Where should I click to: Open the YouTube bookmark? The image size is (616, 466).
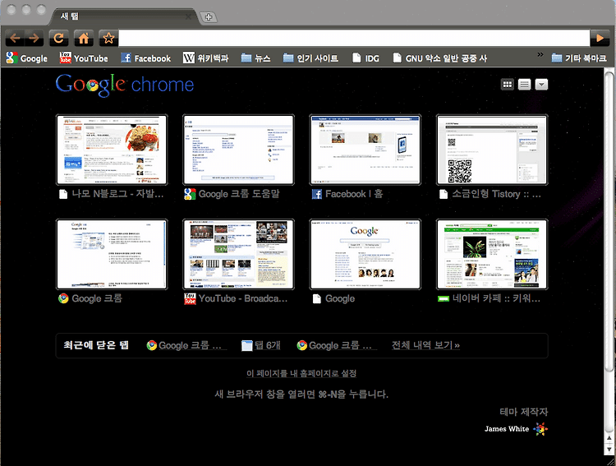point(84,58)
